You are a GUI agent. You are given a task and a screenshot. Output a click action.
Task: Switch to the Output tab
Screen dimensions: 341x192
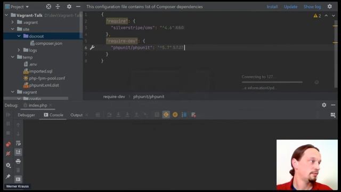coord(76,115)
